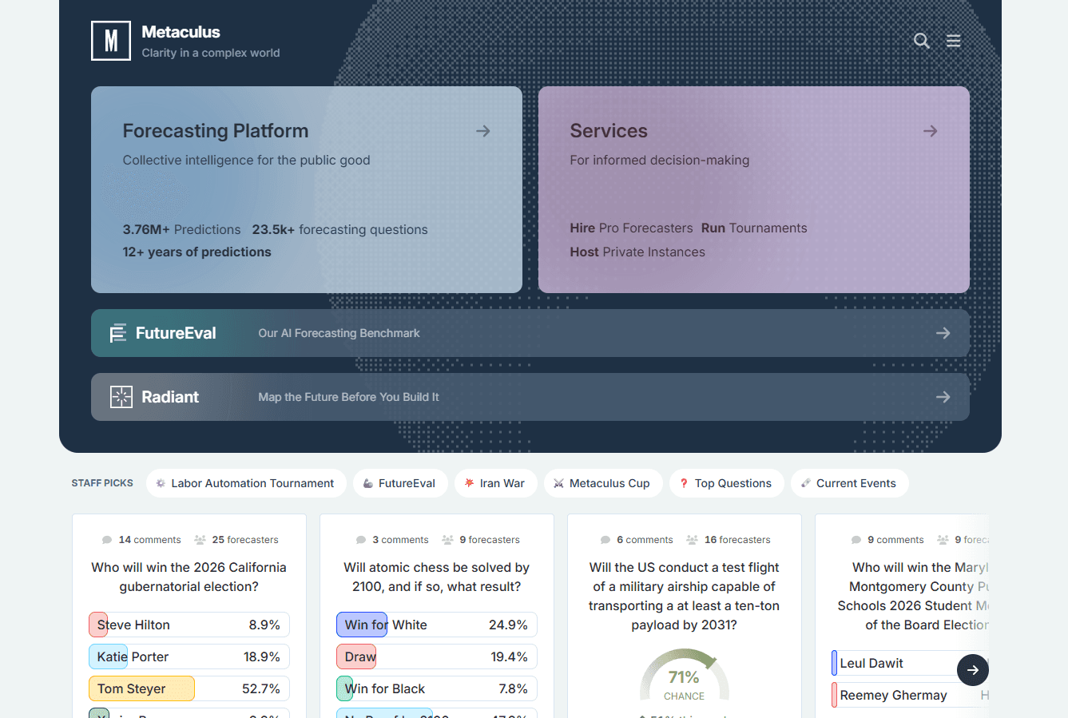Click the Labor Automation Tournament gear icon

click(x=161, y=483)
